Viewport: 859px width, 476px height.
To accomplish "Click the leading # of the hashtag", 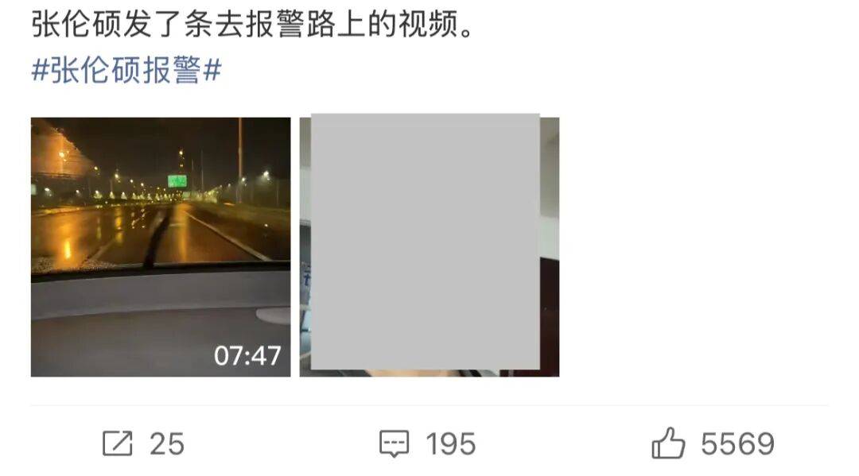I will pos(40,71).
